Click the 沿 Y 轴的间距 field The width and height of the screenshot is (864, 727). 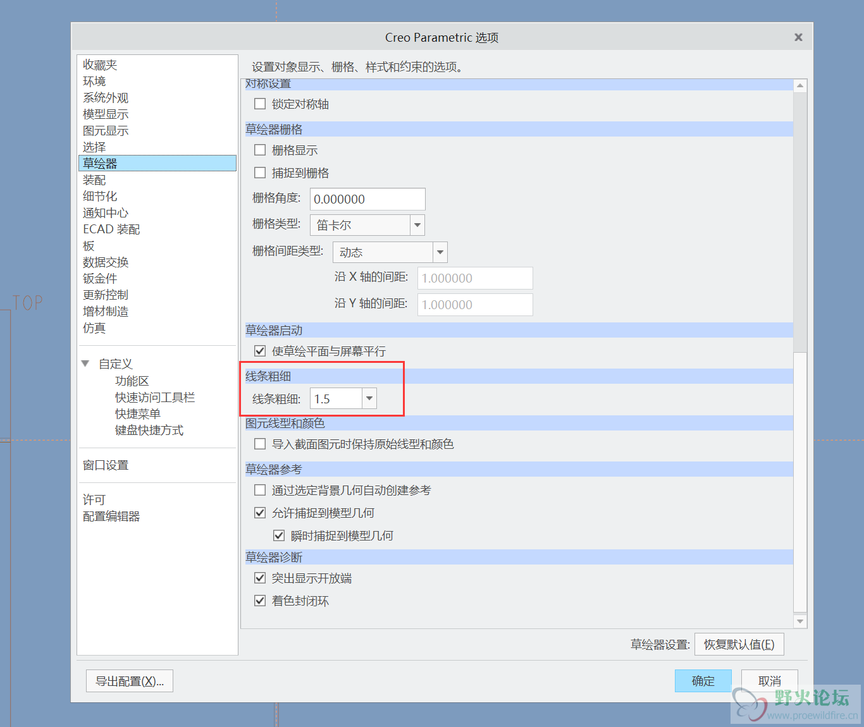475,305
